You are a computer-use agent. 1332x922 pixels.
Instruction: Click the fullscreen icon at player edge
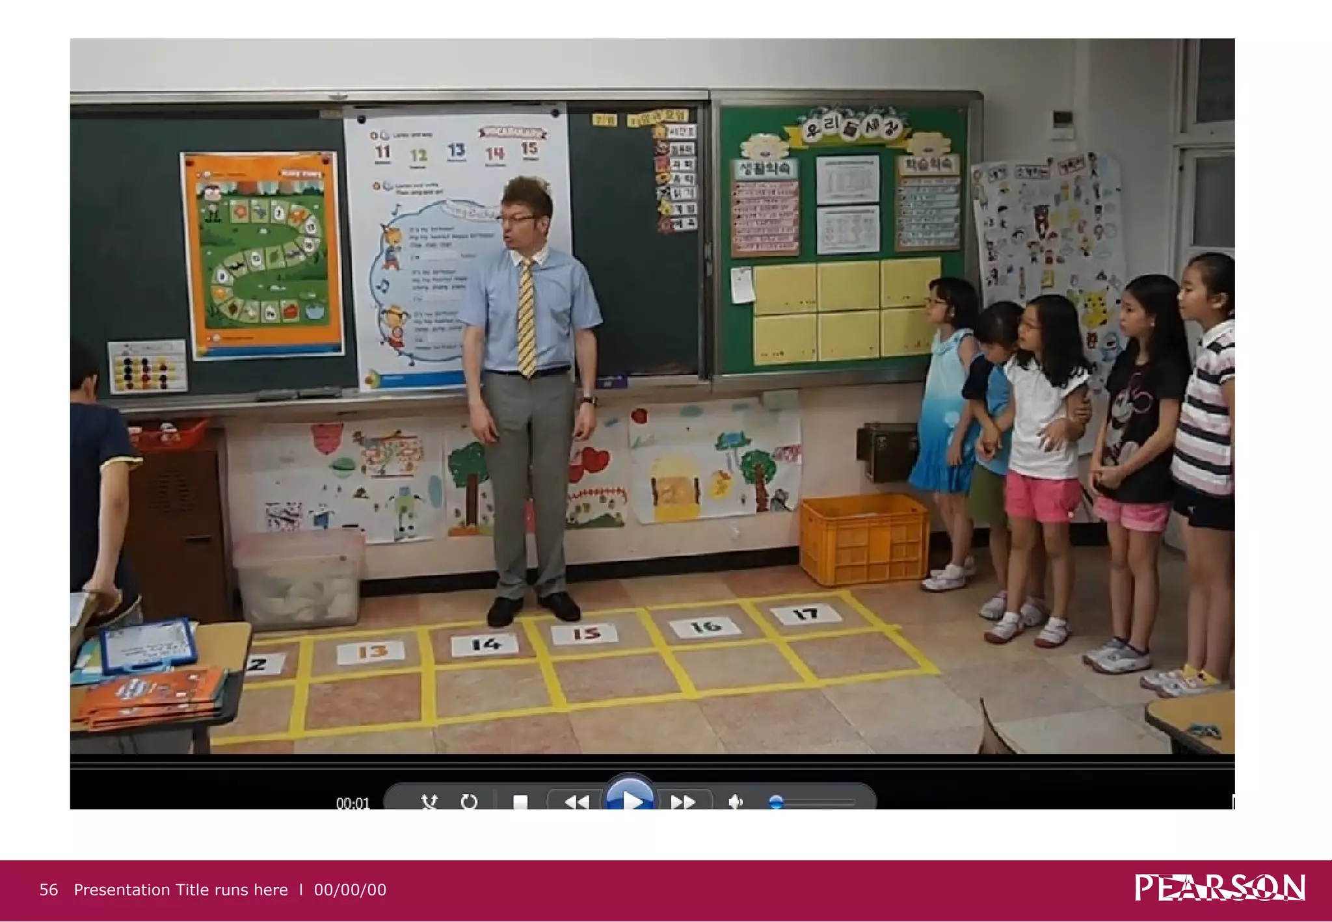1232,802
